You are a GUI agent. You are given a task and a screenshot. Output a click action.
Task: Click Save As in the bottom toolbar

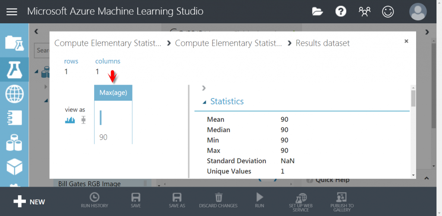click(x=177, y=200)
